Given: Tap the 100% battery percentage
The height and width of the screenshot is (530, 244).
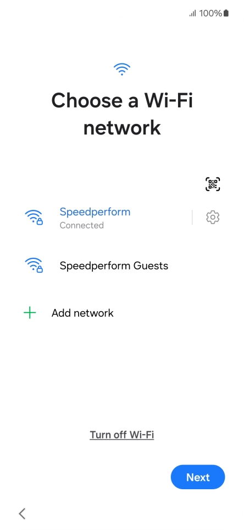Looking at the screenshot, I should pos(210,13).
